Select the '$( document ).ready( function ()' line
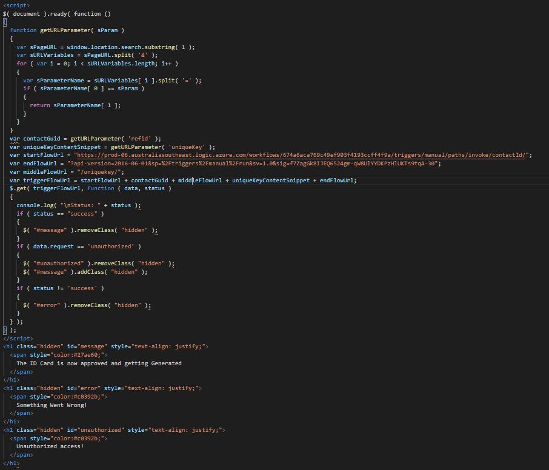 click(x=57, y=14)
